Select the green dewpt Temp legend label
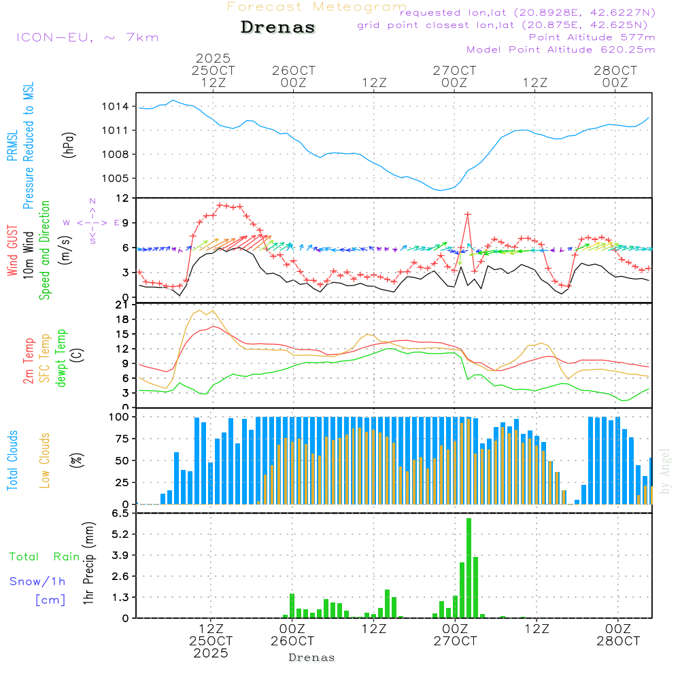 coord(61,358)
